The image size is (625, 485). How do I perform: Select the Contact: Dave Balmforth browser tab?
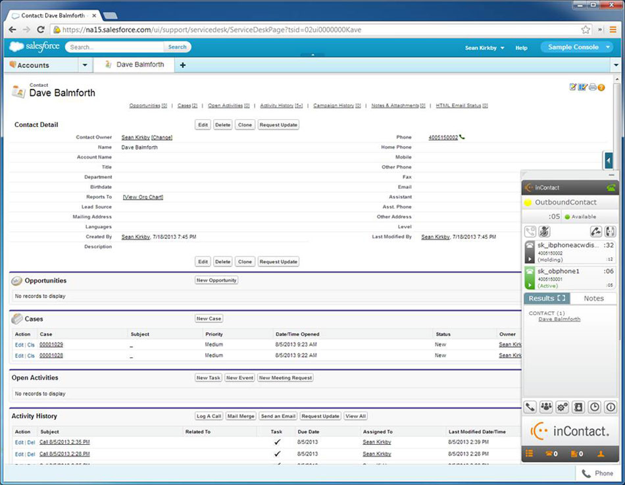coord(54,16)
